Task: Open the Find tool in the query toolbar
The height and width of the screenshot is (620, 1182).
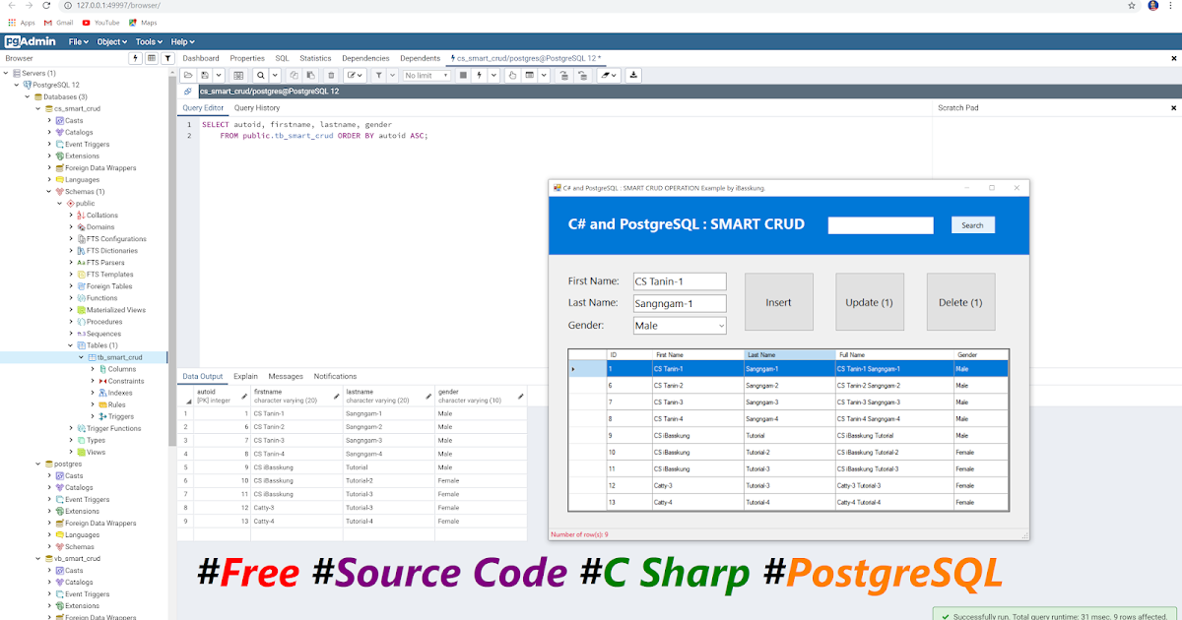Action: pyautogui.click(x=259, y=75)
